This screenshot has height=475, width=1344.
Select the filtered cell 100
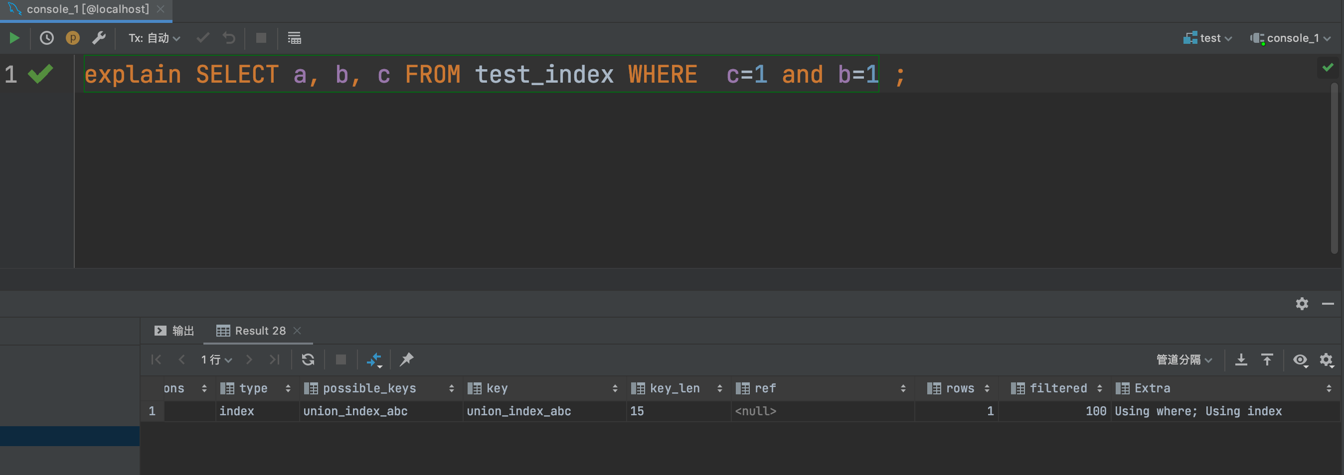coord(1054,411)
